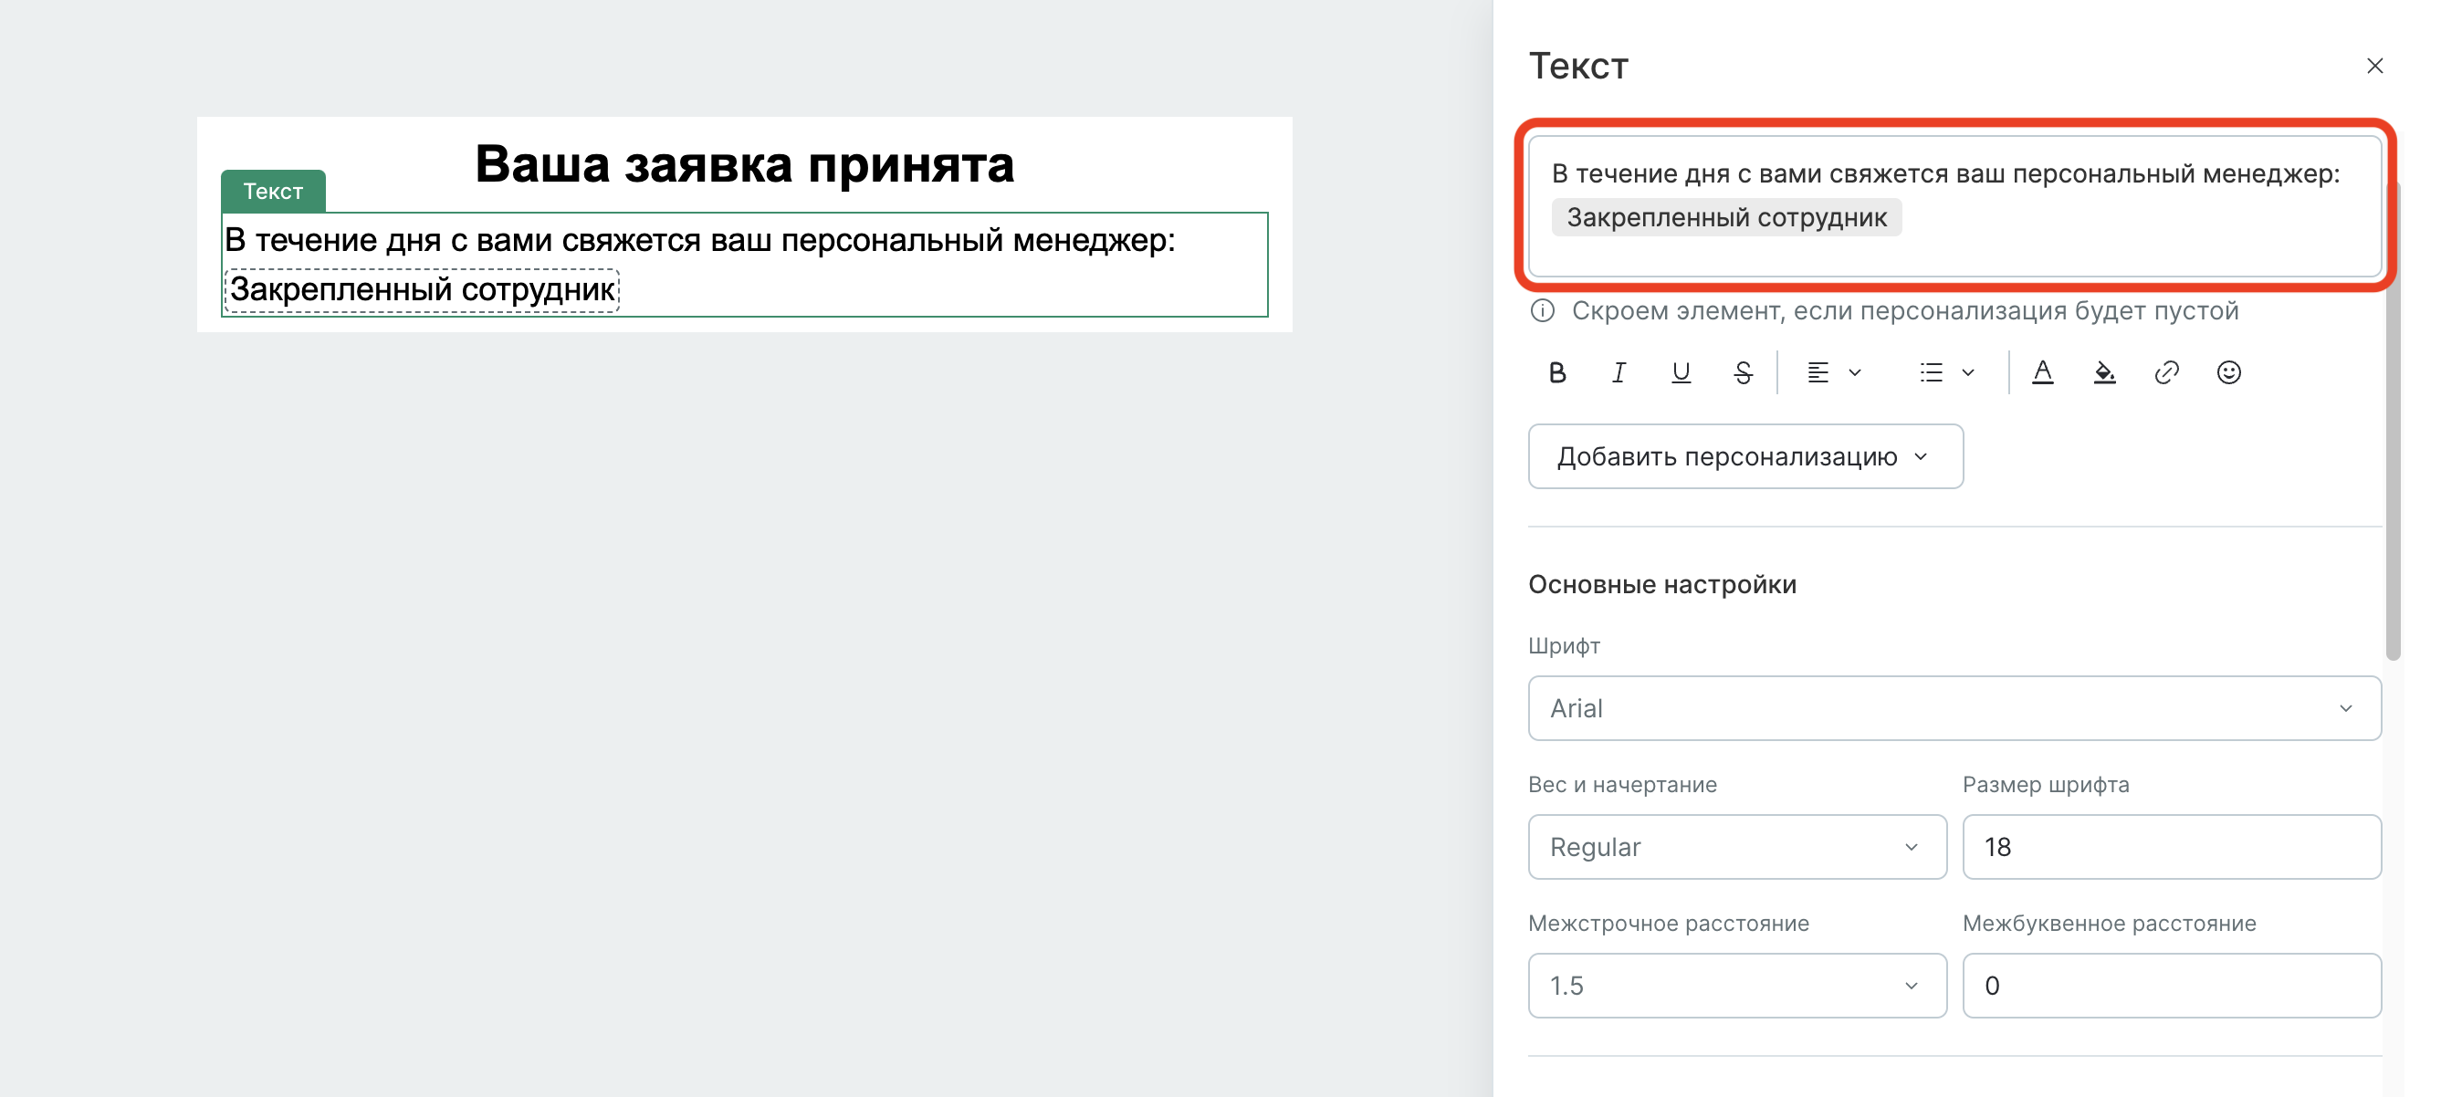This screenshot has height=1097, width=2441.
Task: Close the Текст settings panel
Action: (2374, 66)
